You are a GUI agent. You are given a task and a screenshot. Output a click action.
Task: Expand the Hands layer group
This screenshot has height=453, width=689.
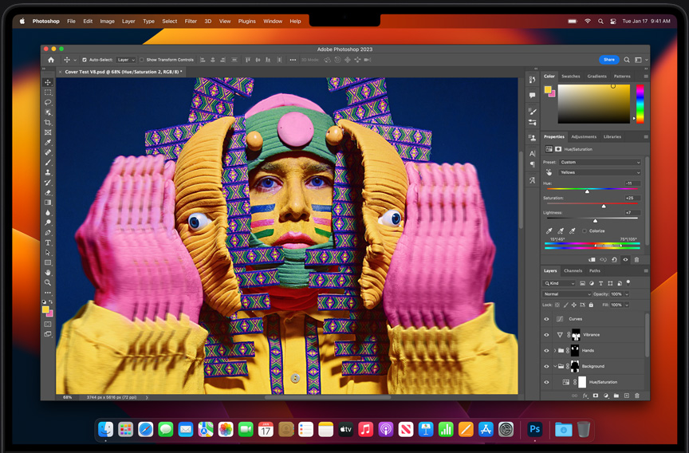click(x=555, y=351)
